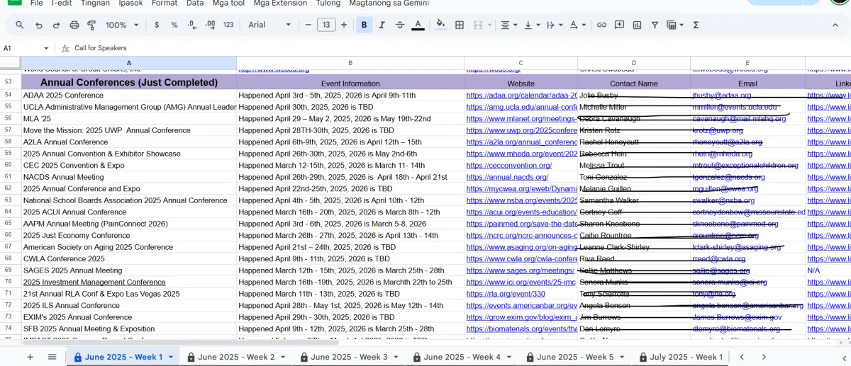Open the Mga Extension menu
The width and height of the screenshot is (851, 366).
click(x=280, y=4)
